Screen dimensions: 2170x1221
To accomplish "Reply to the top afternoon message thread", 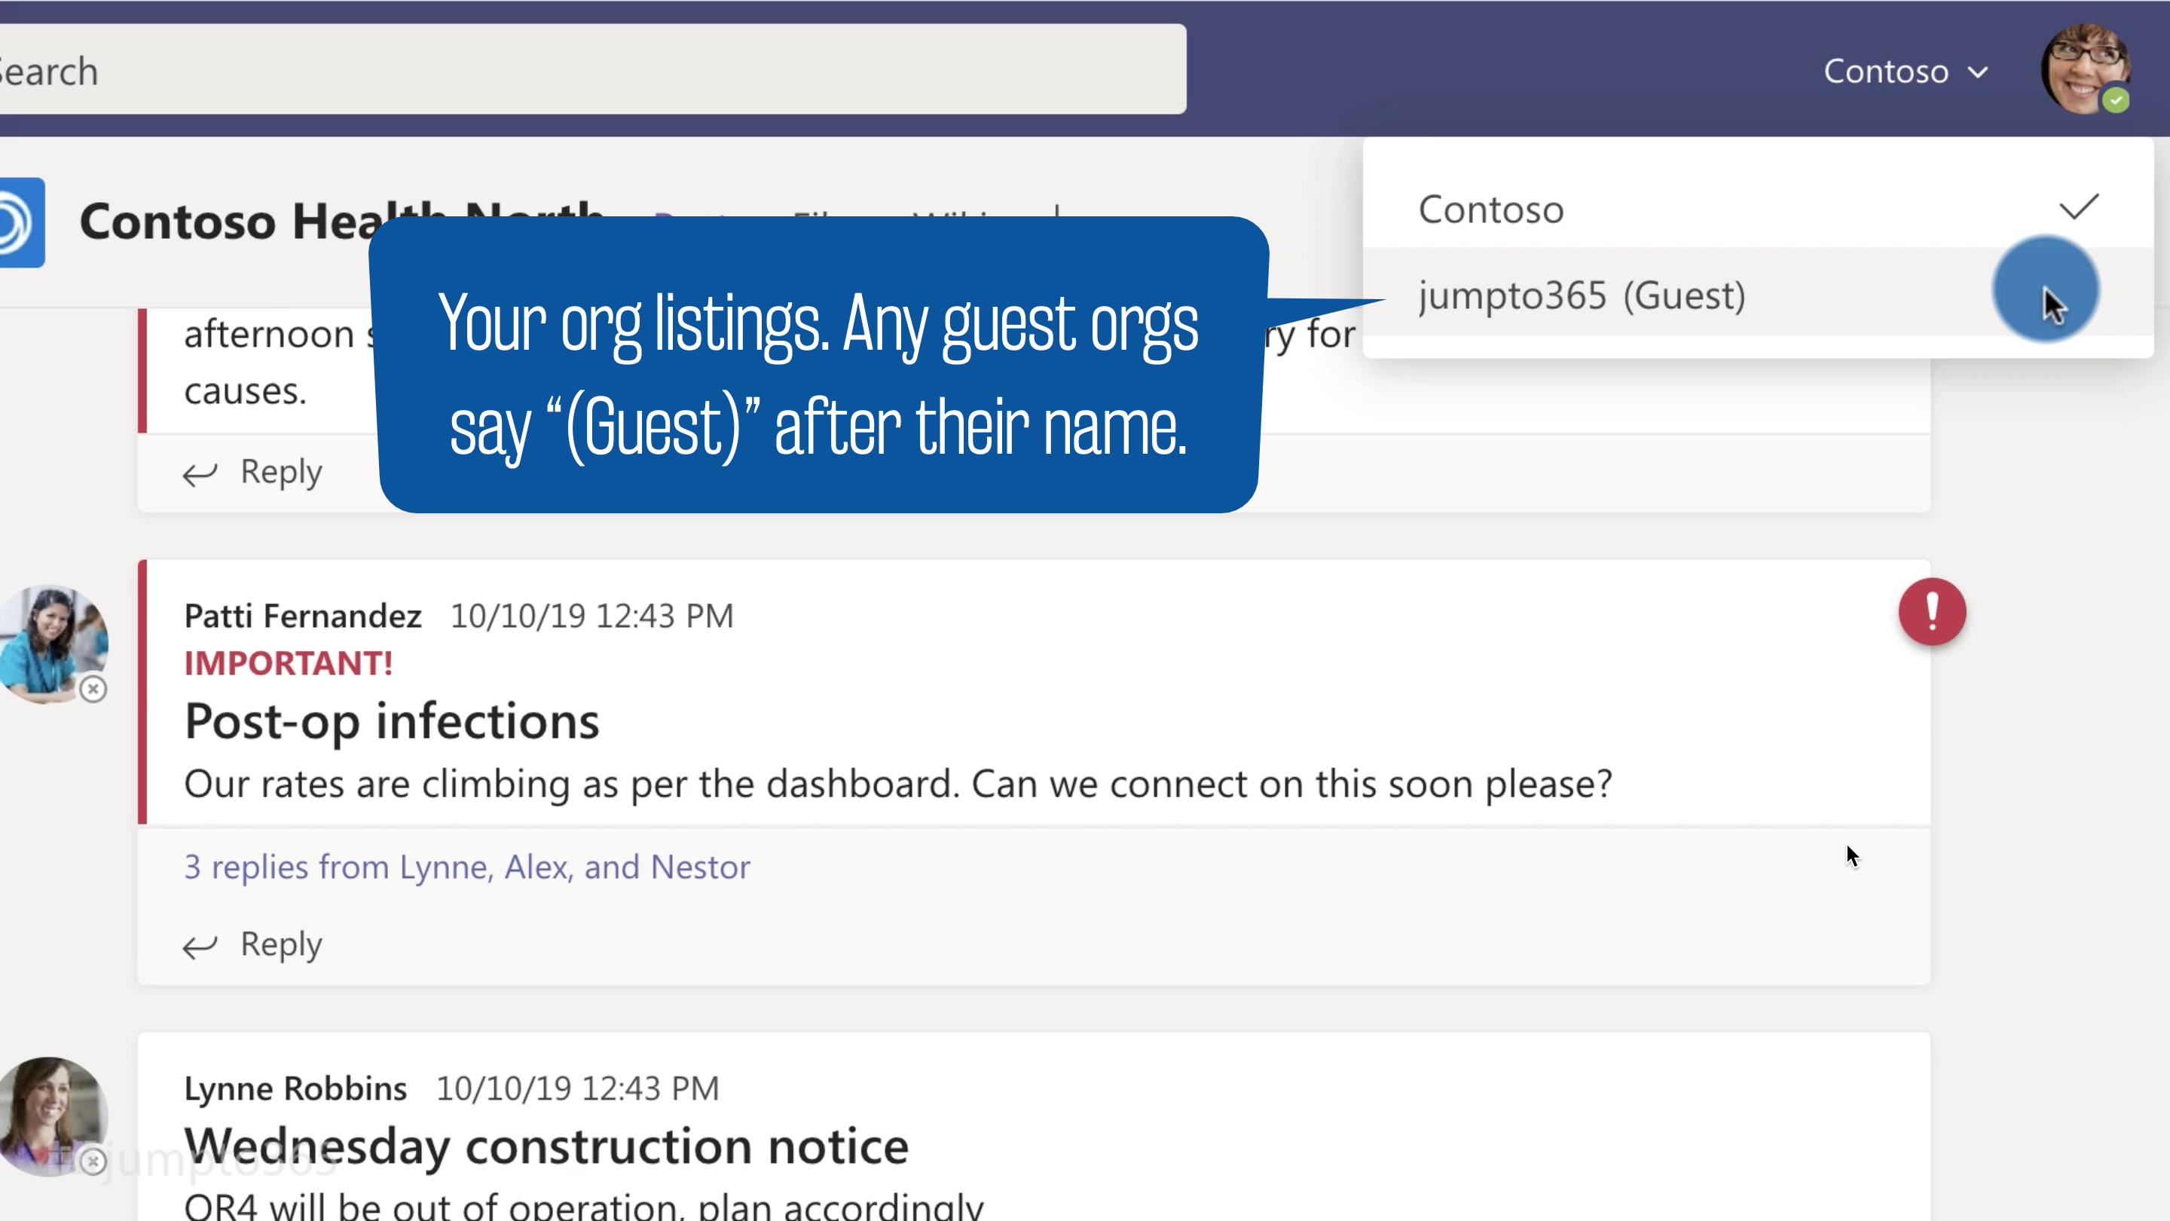I will pyautogui.click(x=252, y=472).
